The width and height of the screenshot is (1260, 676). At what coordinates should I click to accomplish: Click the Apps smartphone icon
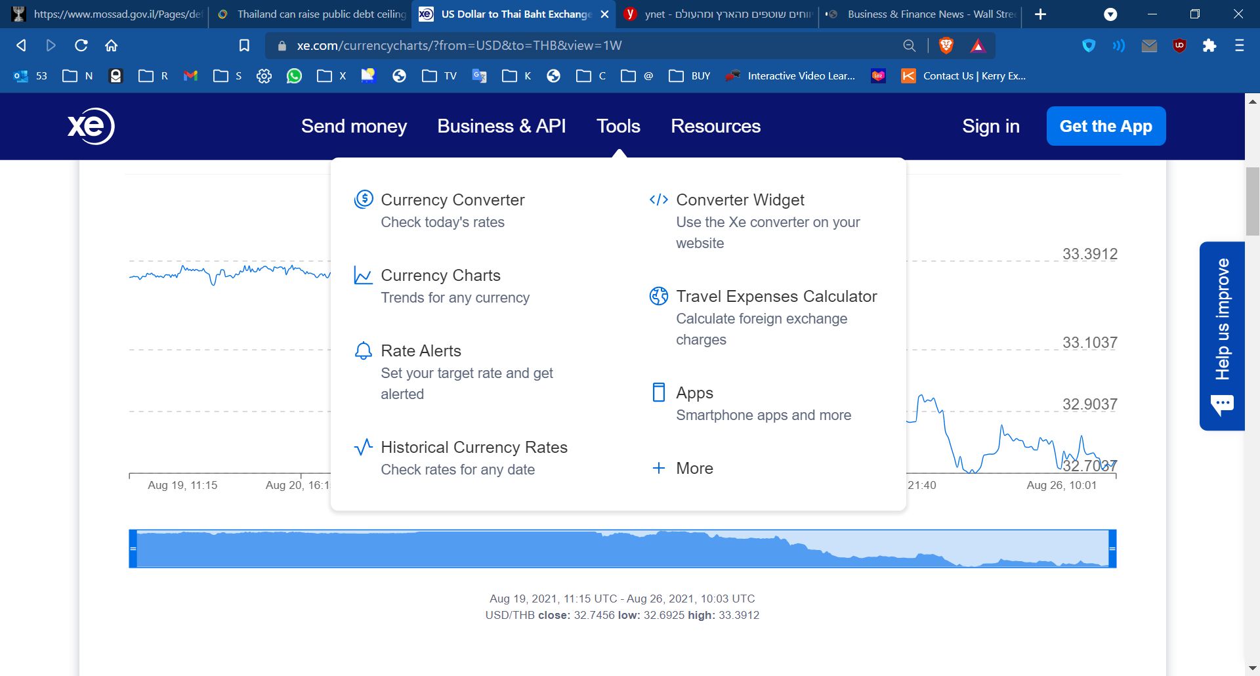(658, 392)
